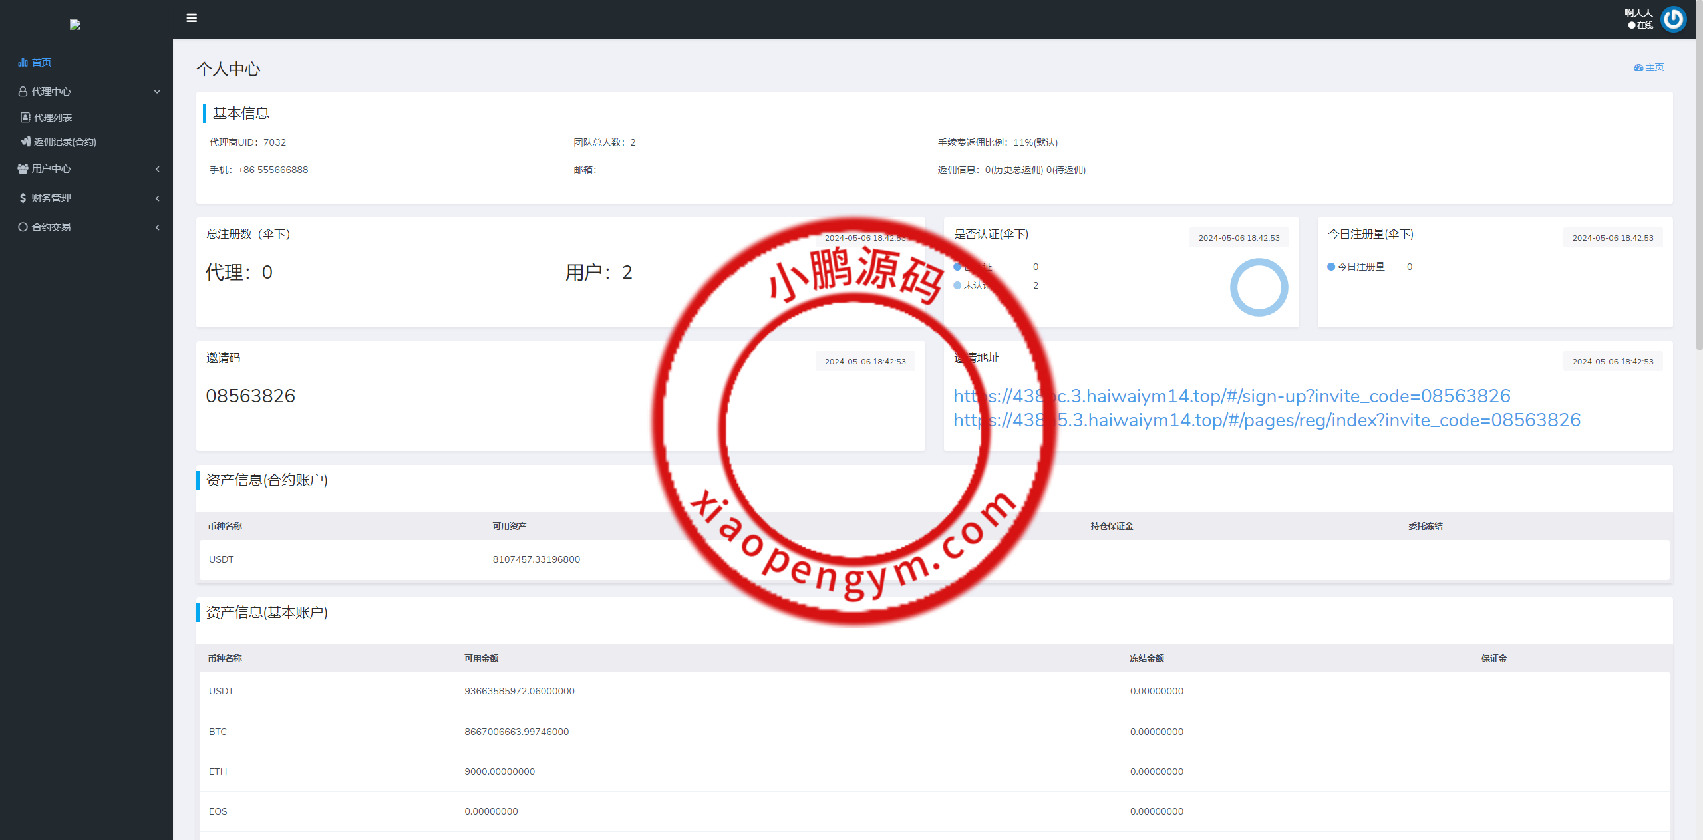
Task: Open the 首页 menu item
Action: [41, 63]
